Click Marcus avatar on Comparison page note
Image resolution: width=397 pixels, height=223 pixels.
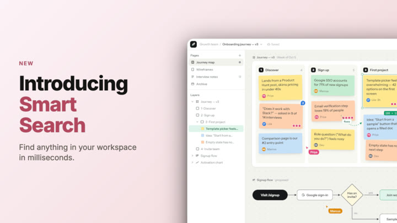click(x=264, y=149)
